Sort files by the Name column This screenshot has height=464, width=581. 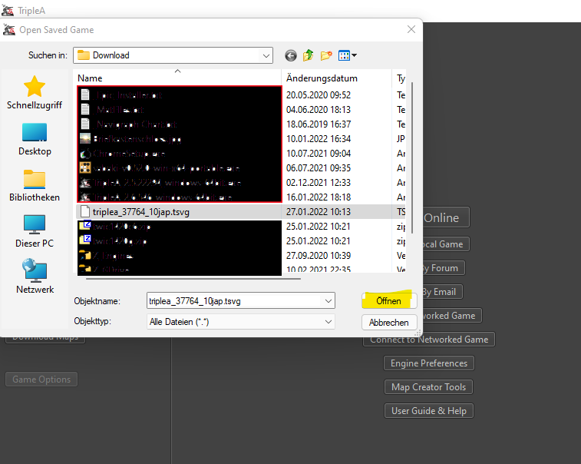177,78
